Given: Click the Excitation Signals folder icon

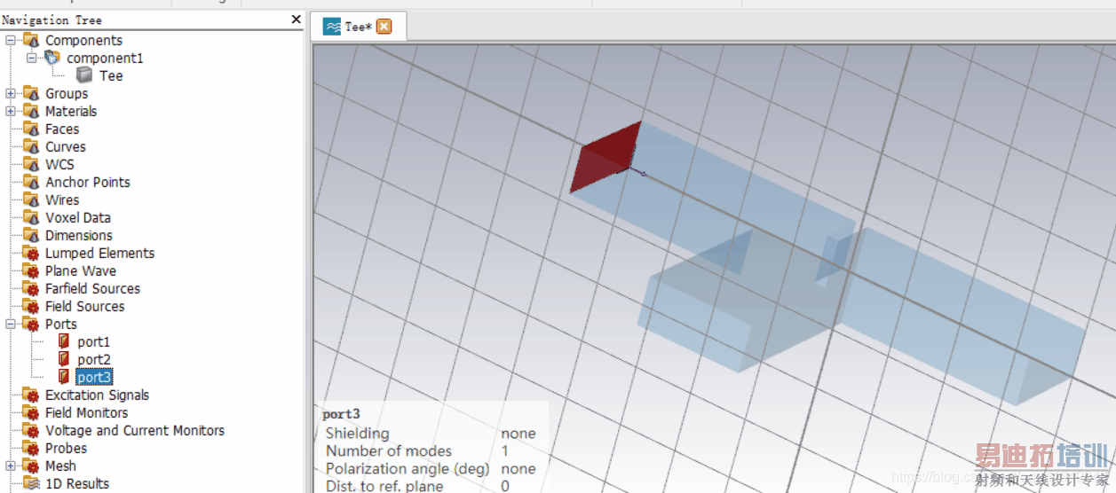Looking at the screenshot, I should tap(31, 395).
